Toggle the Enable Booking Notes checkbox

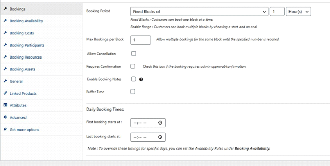133,79
